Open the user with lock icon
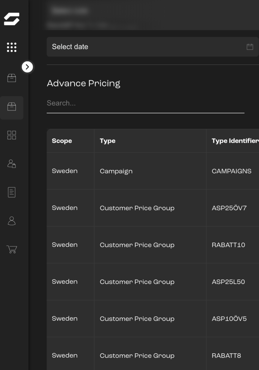The height and width of the screenshot is (370, 259). [x=12, y=164]
